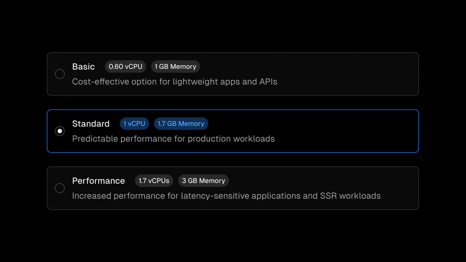Click the Performance plan title

click(x=98, y=180)
